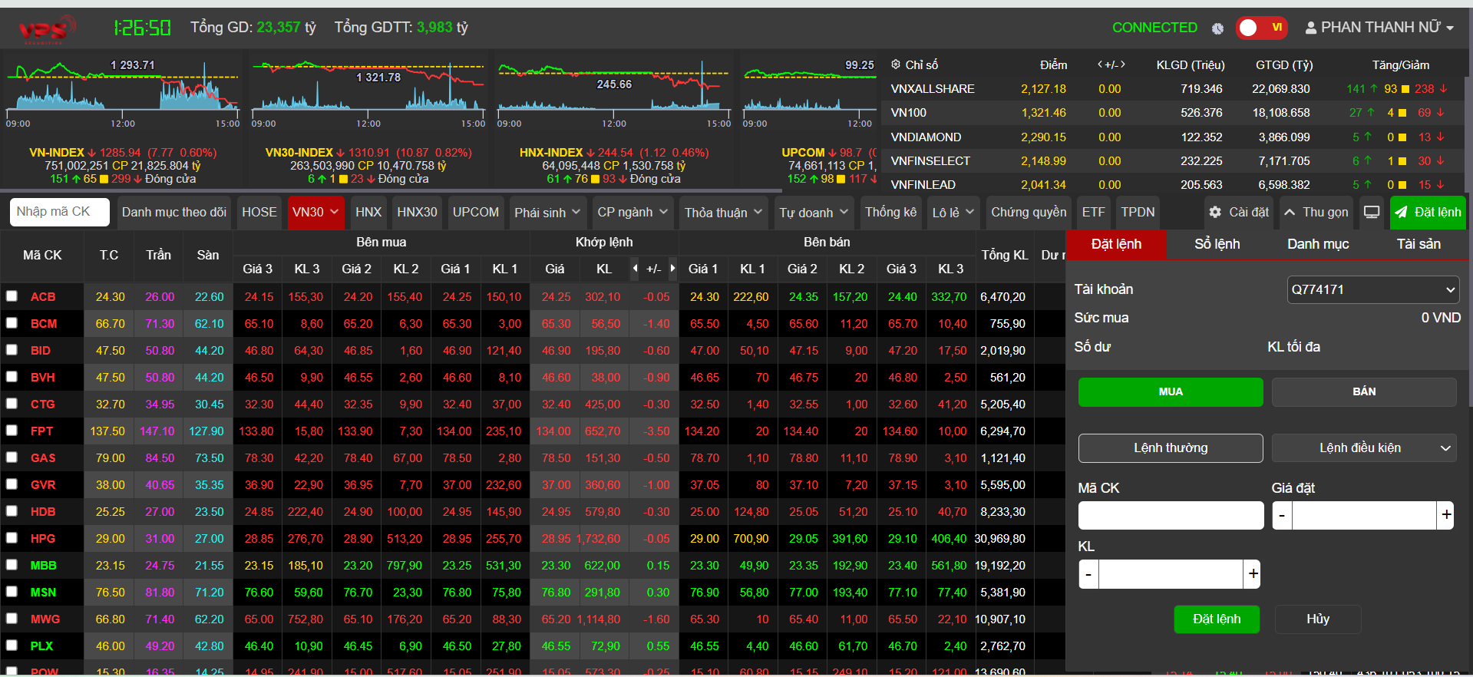Click the Tổng KL column header
1473x677 pixels.
click(x=1005, y=255)
